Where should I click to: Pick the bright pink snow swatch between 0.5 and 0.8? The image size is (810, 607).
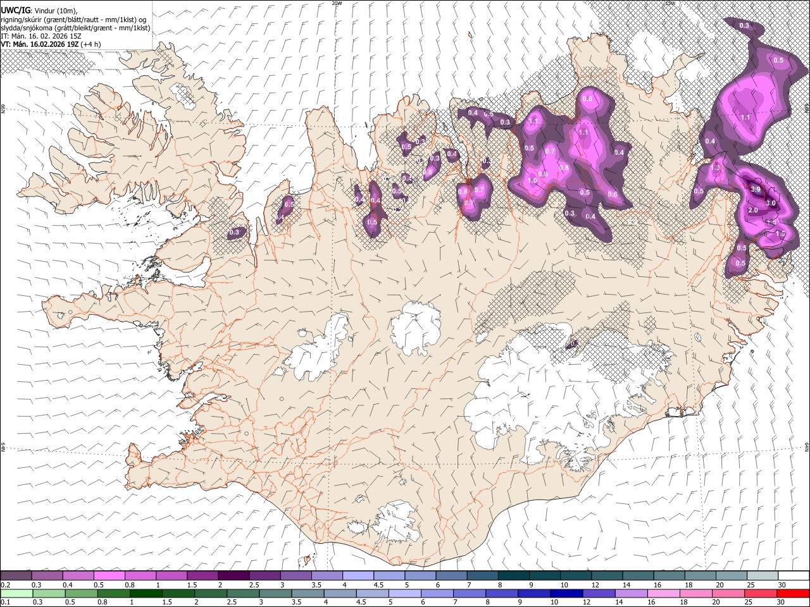(x=109, y=575)
